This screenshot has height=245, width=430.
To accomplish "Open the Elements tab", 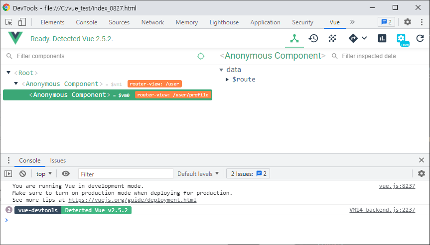I will click(52, 22).
